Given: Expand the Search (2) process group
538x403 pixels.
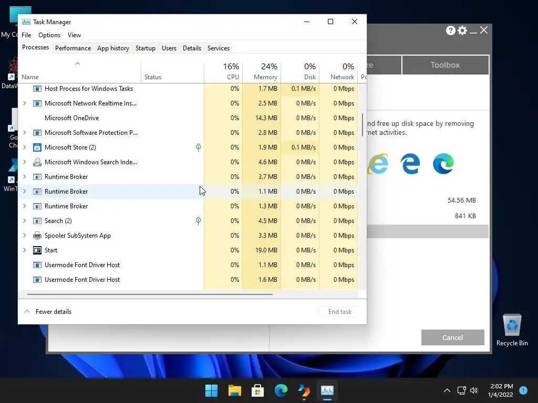Looking at the screenshot, I should tap(24, 221).
